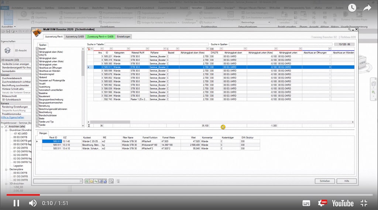
Task: Click the Suche in Spalten field
Action: point(281,44)
